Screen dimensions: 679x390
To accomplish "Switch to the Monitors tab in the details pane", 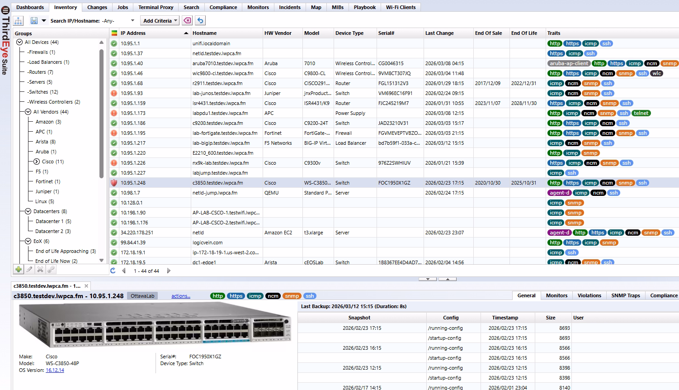I will pyautogui.click(x=556, y=295).
